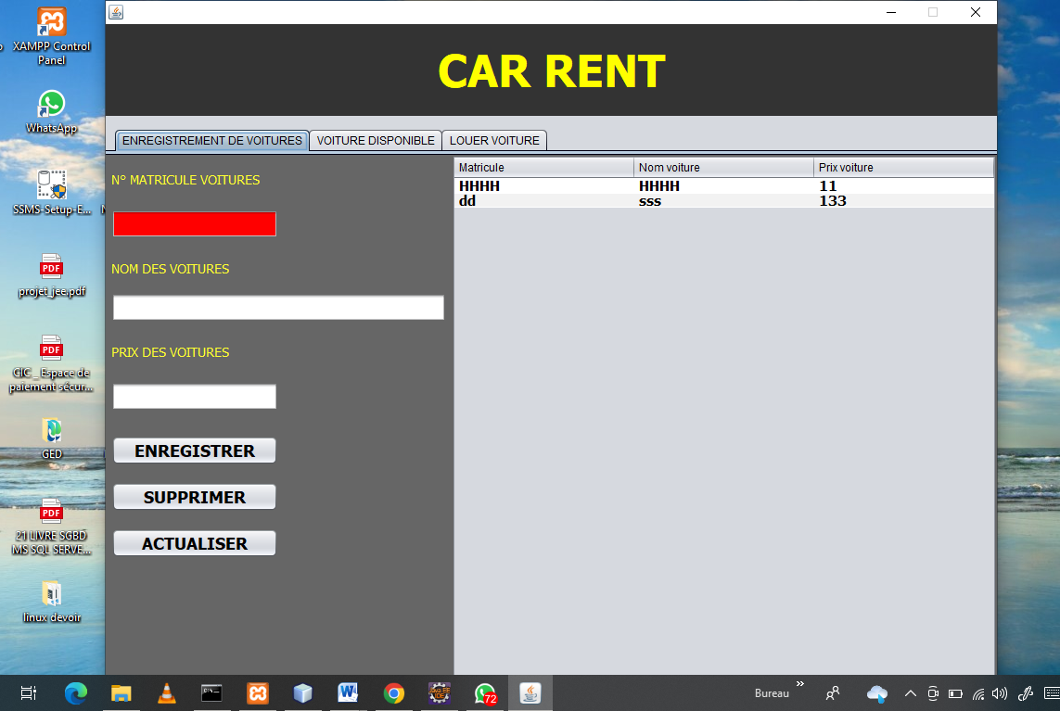
Task: Open VLC media player from the taskbar
Action: click(x=166, y=693)
